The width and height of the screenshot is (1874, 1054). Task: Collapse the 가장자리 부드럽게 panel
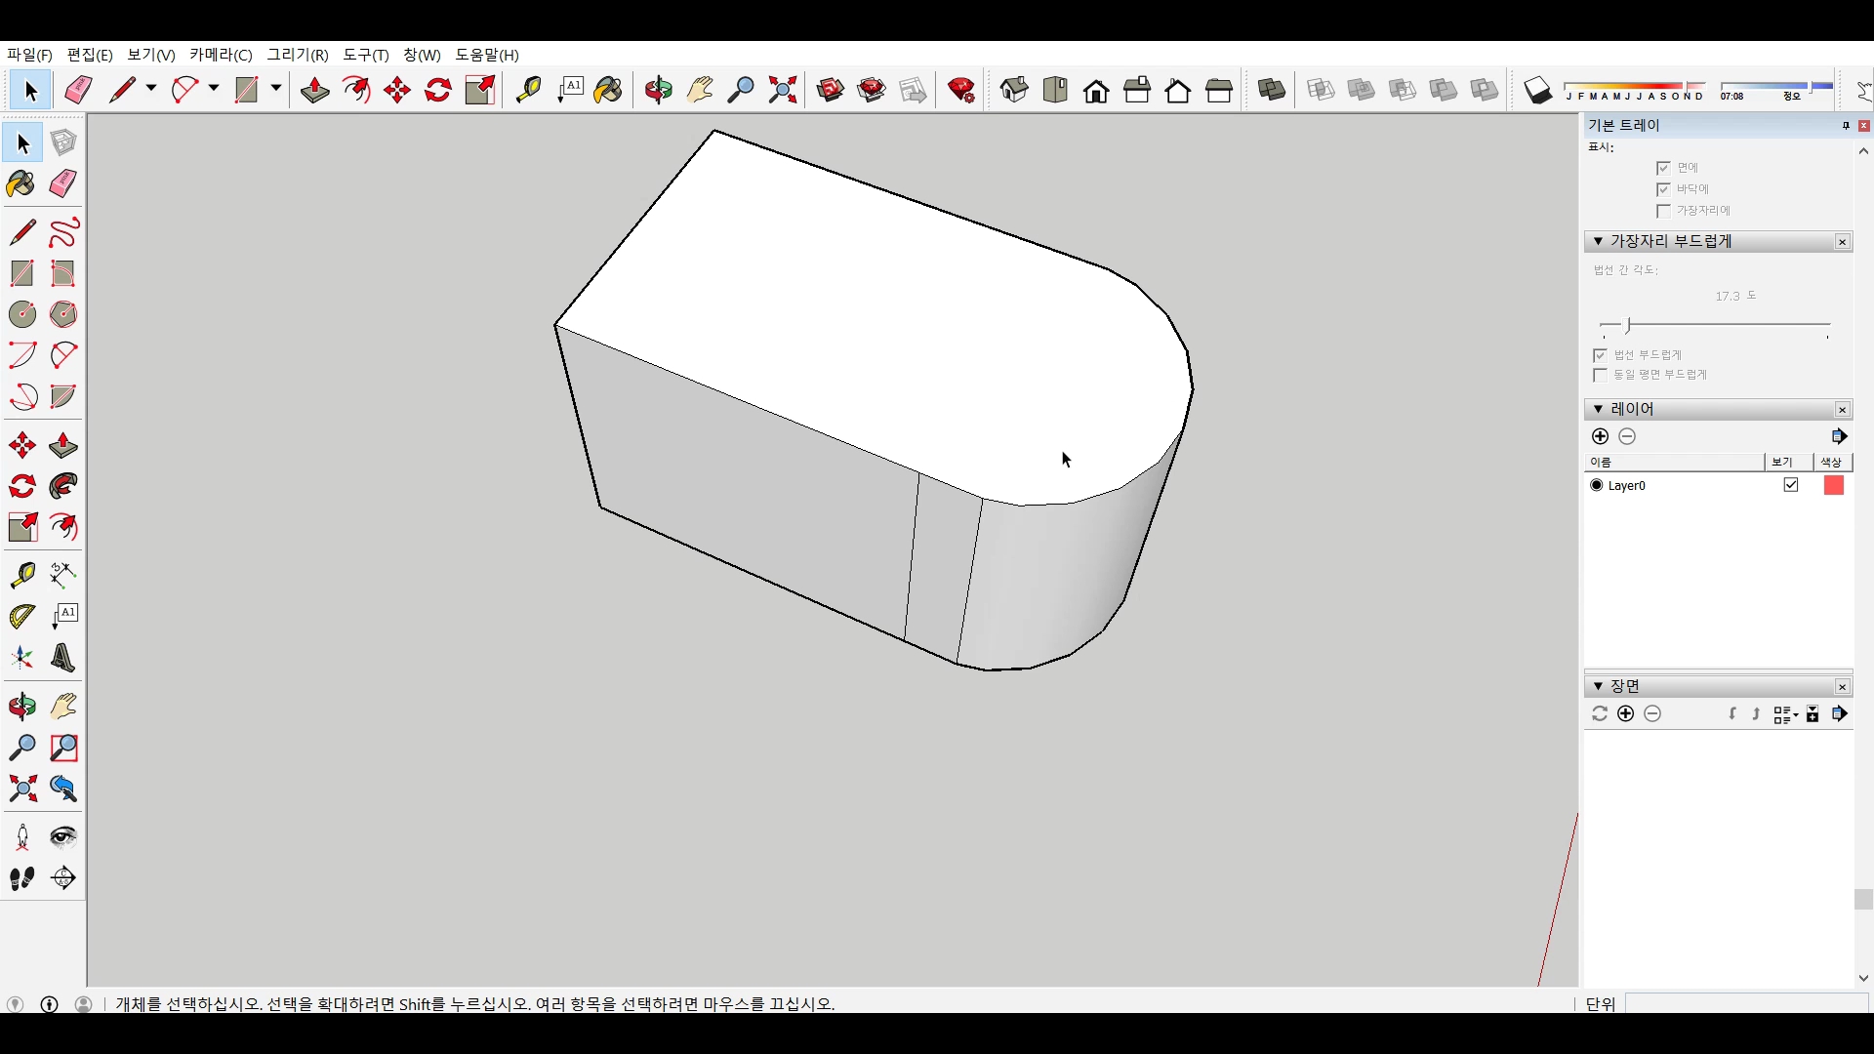(x=1598, y=241)
